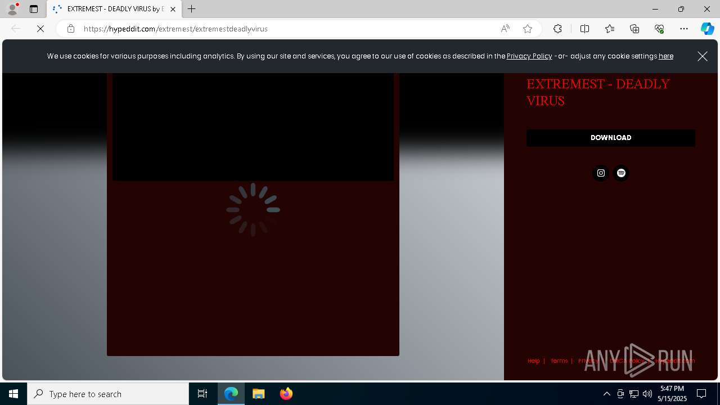Open the Favorites list
720x405 pixels.
point(610,29)
